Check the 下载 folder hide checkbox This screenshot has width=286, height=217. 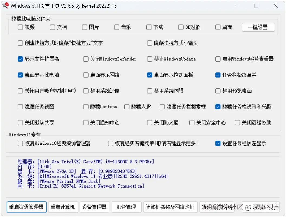click(x=149, y=27)
